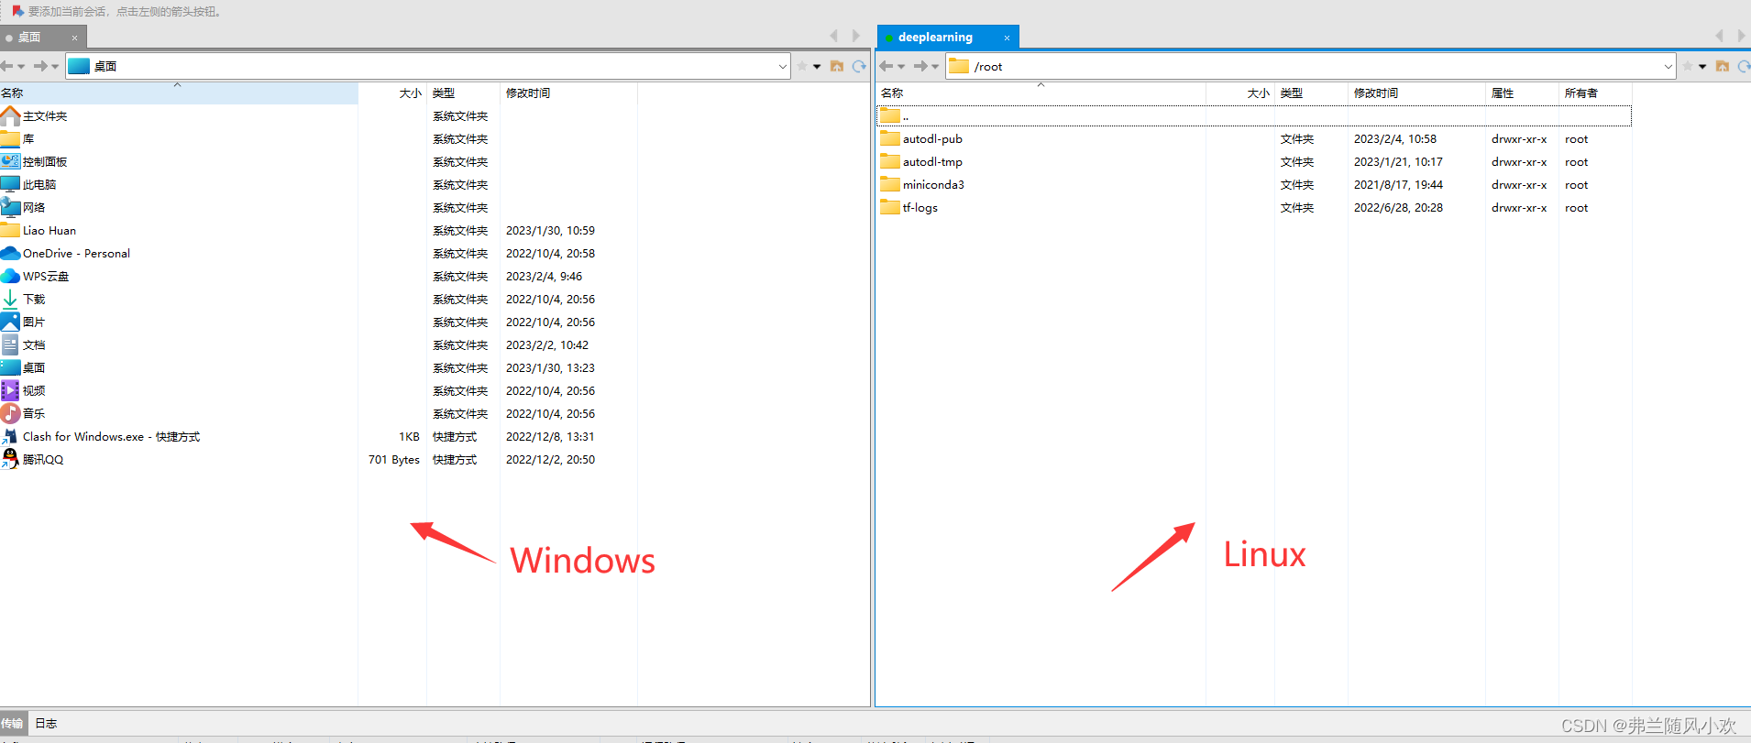
Task: Sort local files by the 名称 column
Action: pyautogui.click(x=179, y=93)
